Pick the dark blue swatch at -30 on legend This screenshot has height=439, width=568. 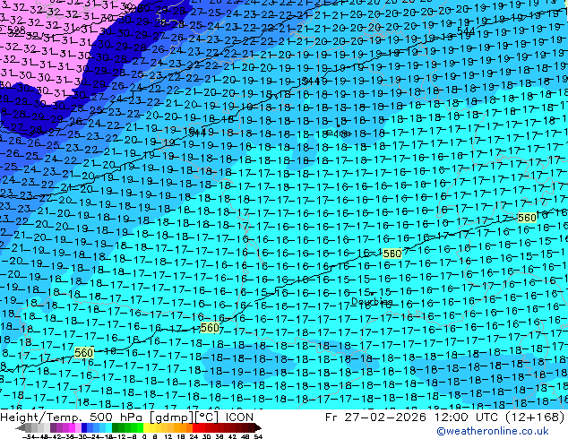tap(84, 428)
